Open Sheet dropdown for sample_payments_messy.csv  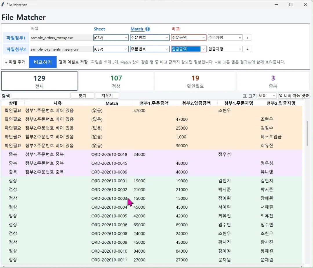click(x=111, y=49)
